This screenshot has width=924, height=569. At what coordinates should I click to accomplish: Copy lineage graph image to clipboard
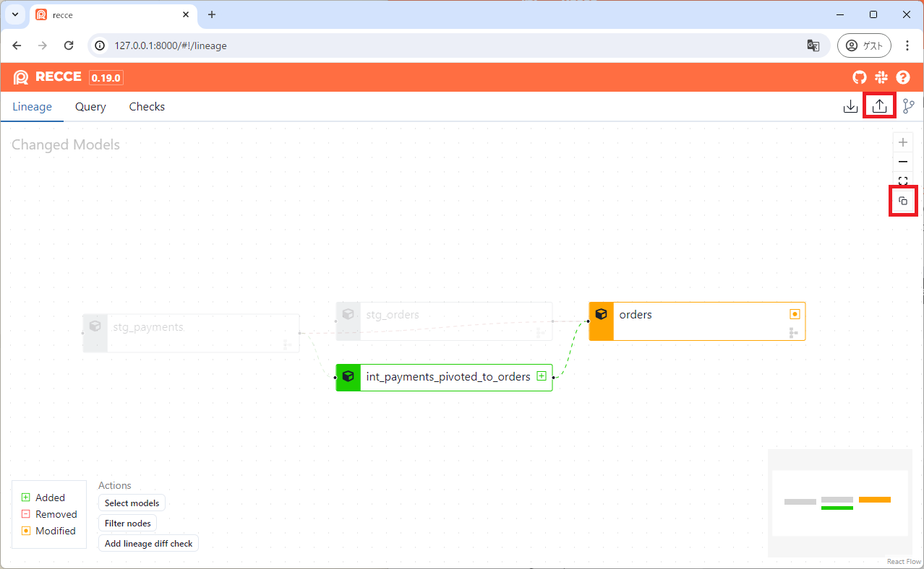pyautogui.click(x=903, y=201)
